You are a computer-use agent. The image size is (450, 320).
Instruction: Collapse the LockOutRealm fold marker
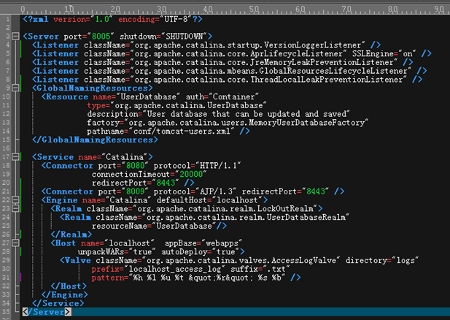pyautogui.click(x=15, y=208)
